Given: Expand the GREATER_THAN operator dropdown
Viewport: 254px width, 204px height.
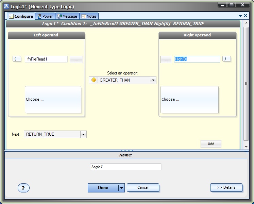Looking at the screenshot, I should [153, 80].
